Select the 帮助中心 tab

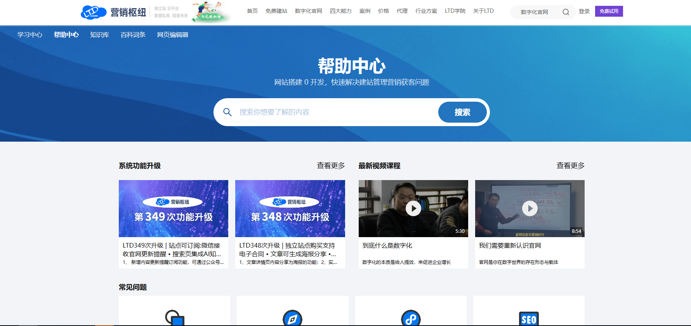[66, 35]
